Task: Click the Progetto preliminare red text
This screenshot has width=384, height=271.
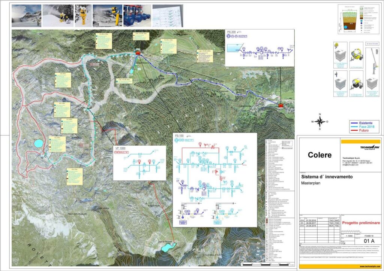Action: pyautogui.click(x=361, y=223)
